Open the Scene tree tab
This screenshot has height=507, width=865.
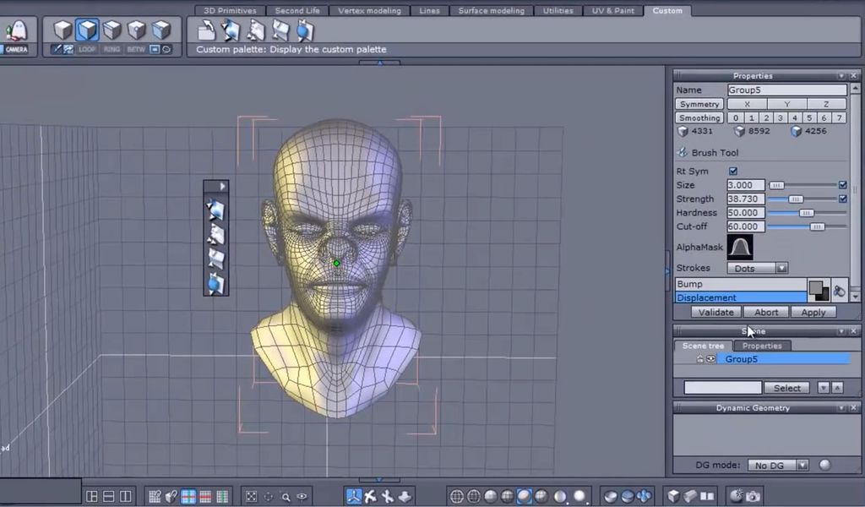click(x=702, y=345)
